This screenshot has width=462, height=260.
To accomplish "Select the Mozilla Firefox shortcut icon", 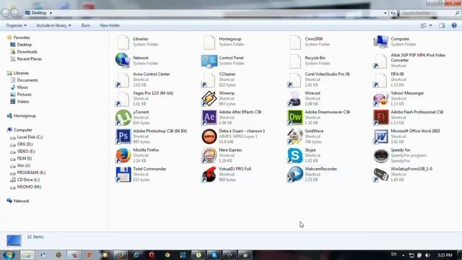I will 123,155.
